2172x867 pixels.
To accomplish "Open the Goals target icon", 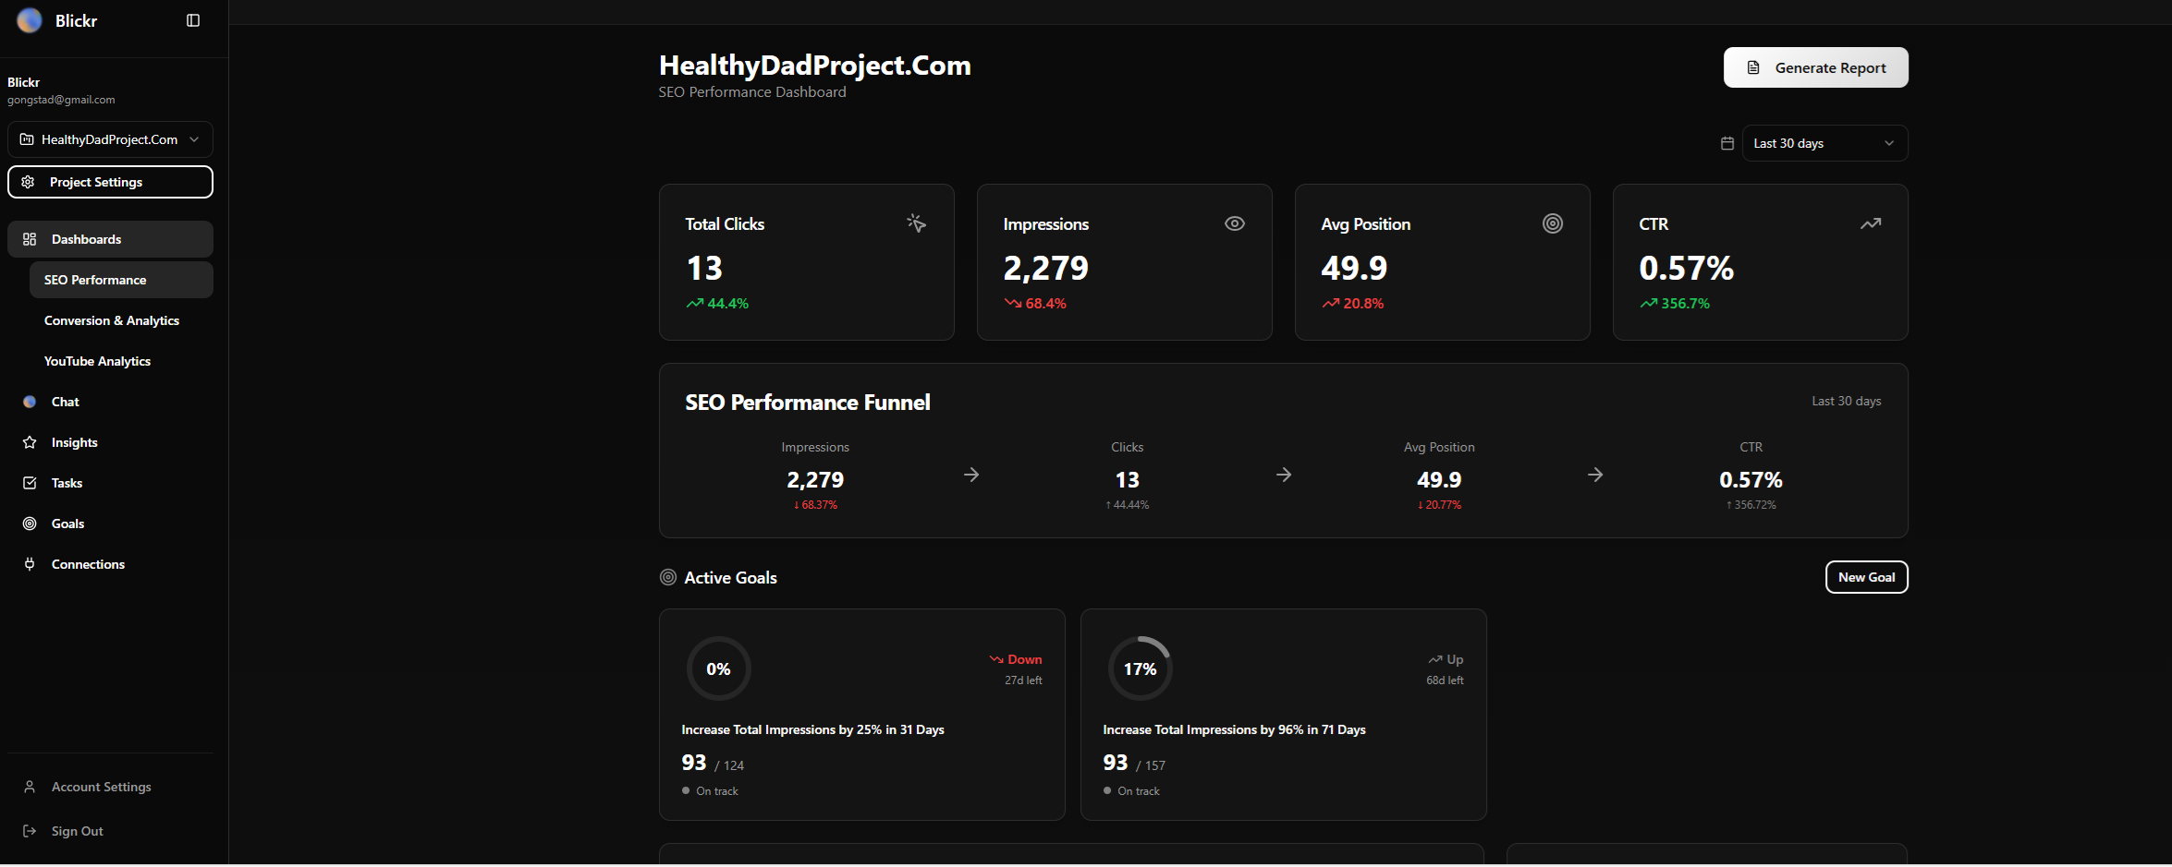I will (30, 524).
